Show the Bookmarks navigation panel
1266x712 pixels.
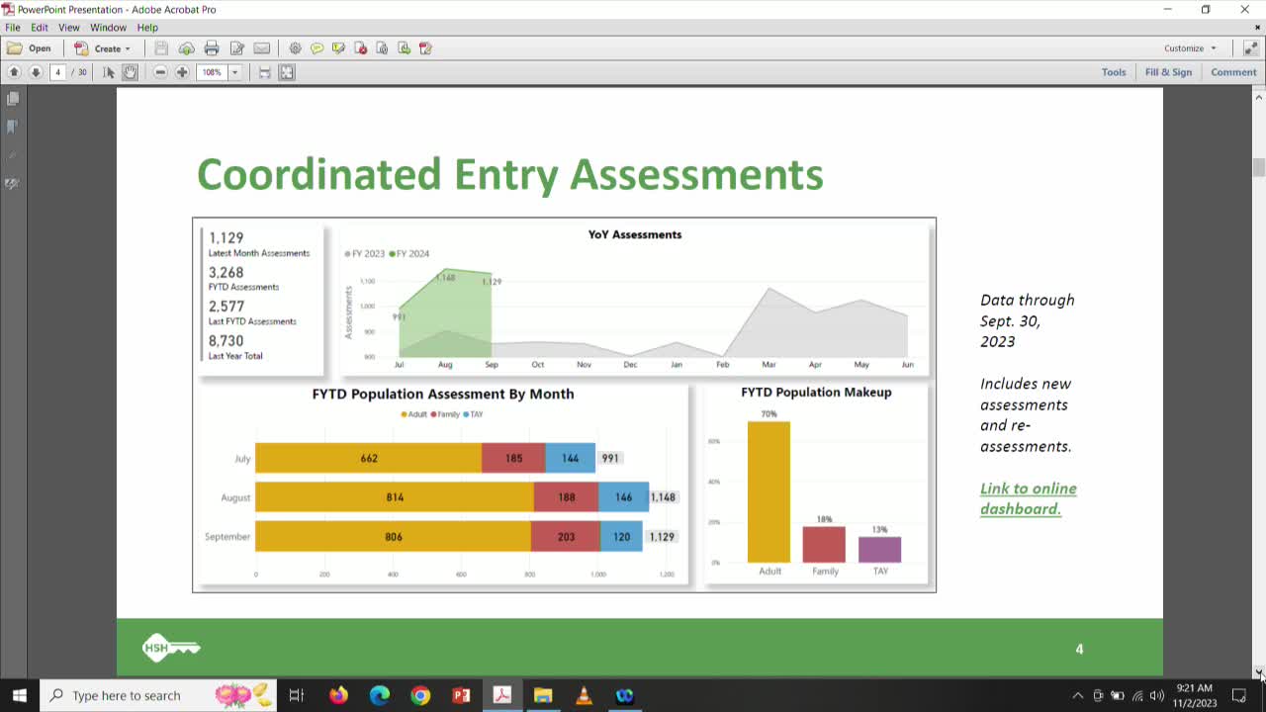[13, 128]
